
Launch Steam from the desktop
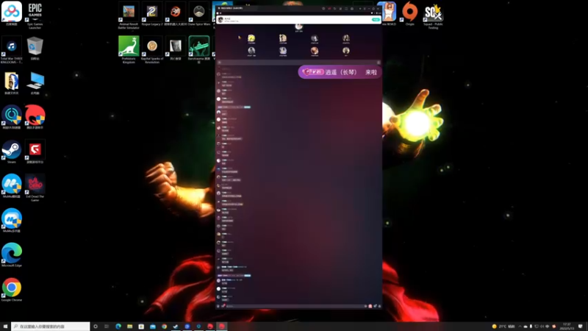pos(12,152)
